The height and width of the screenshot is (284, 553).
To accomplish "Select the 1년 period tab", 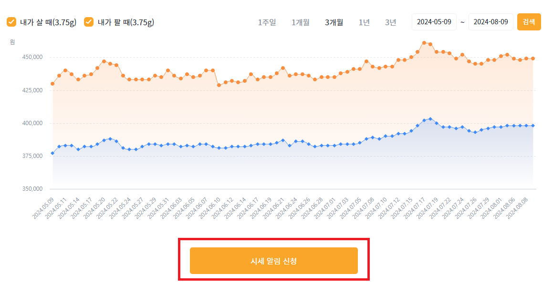I will 364,22.
